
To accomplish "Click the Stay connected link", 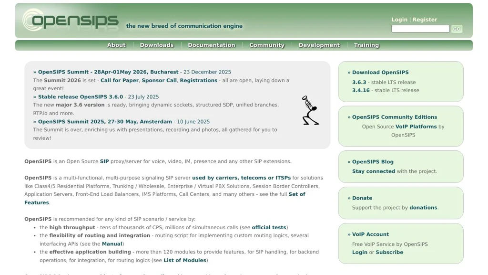I will 374,171.
